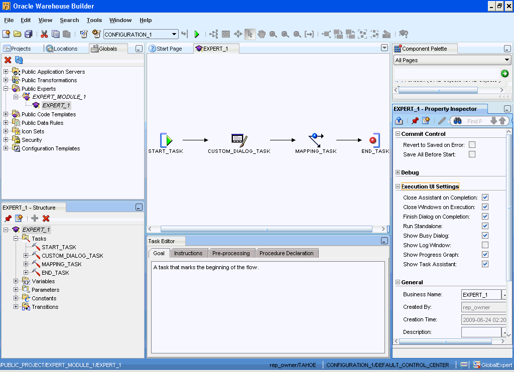
Task: Expand the Public Transformations tree node
Action: tap(6, 80)
